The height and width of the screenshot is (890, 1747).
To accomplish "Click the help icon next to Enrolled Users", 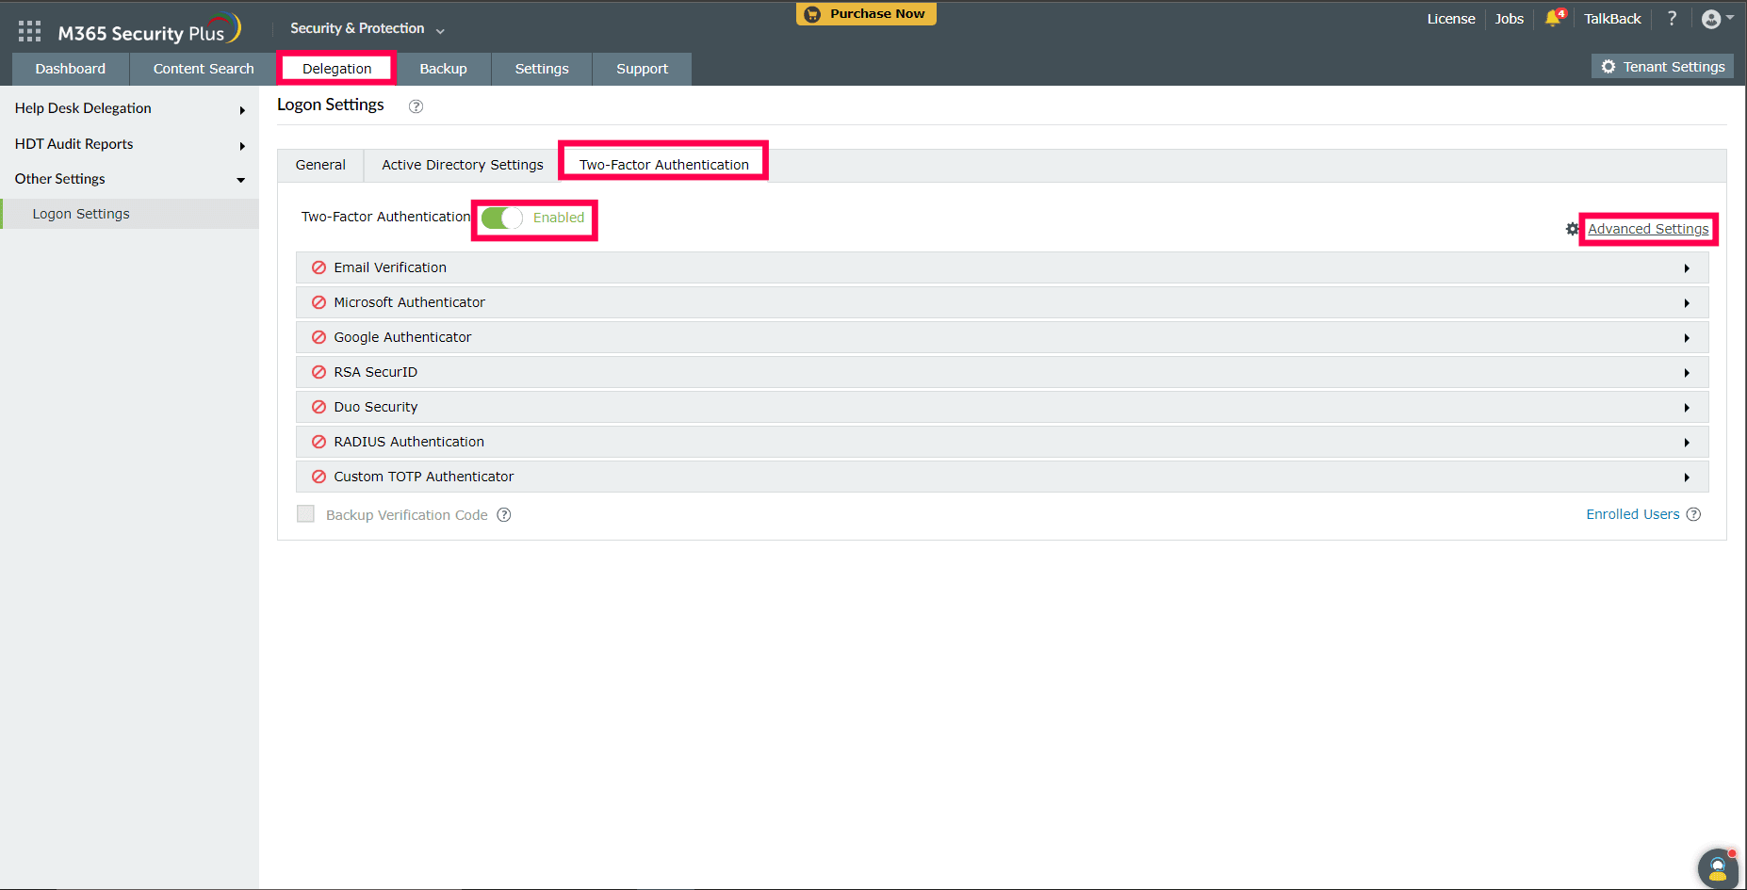I will (x=1693, y=514).
